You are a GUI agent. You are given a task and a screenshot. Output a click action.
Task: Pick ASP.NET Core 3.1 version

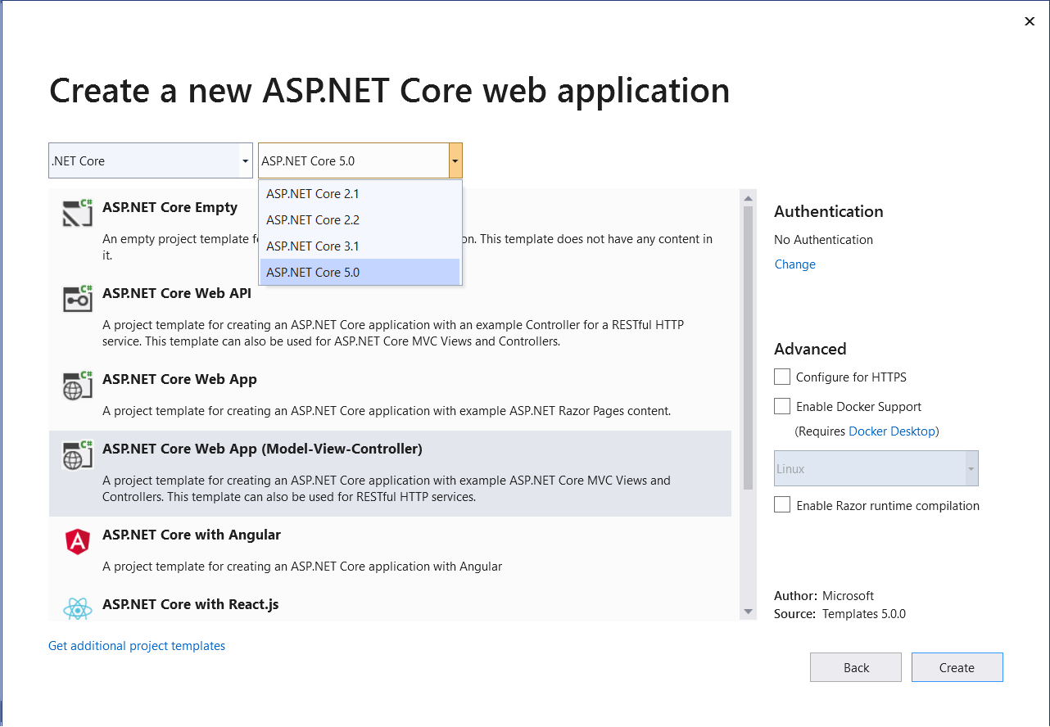[360, 246]
